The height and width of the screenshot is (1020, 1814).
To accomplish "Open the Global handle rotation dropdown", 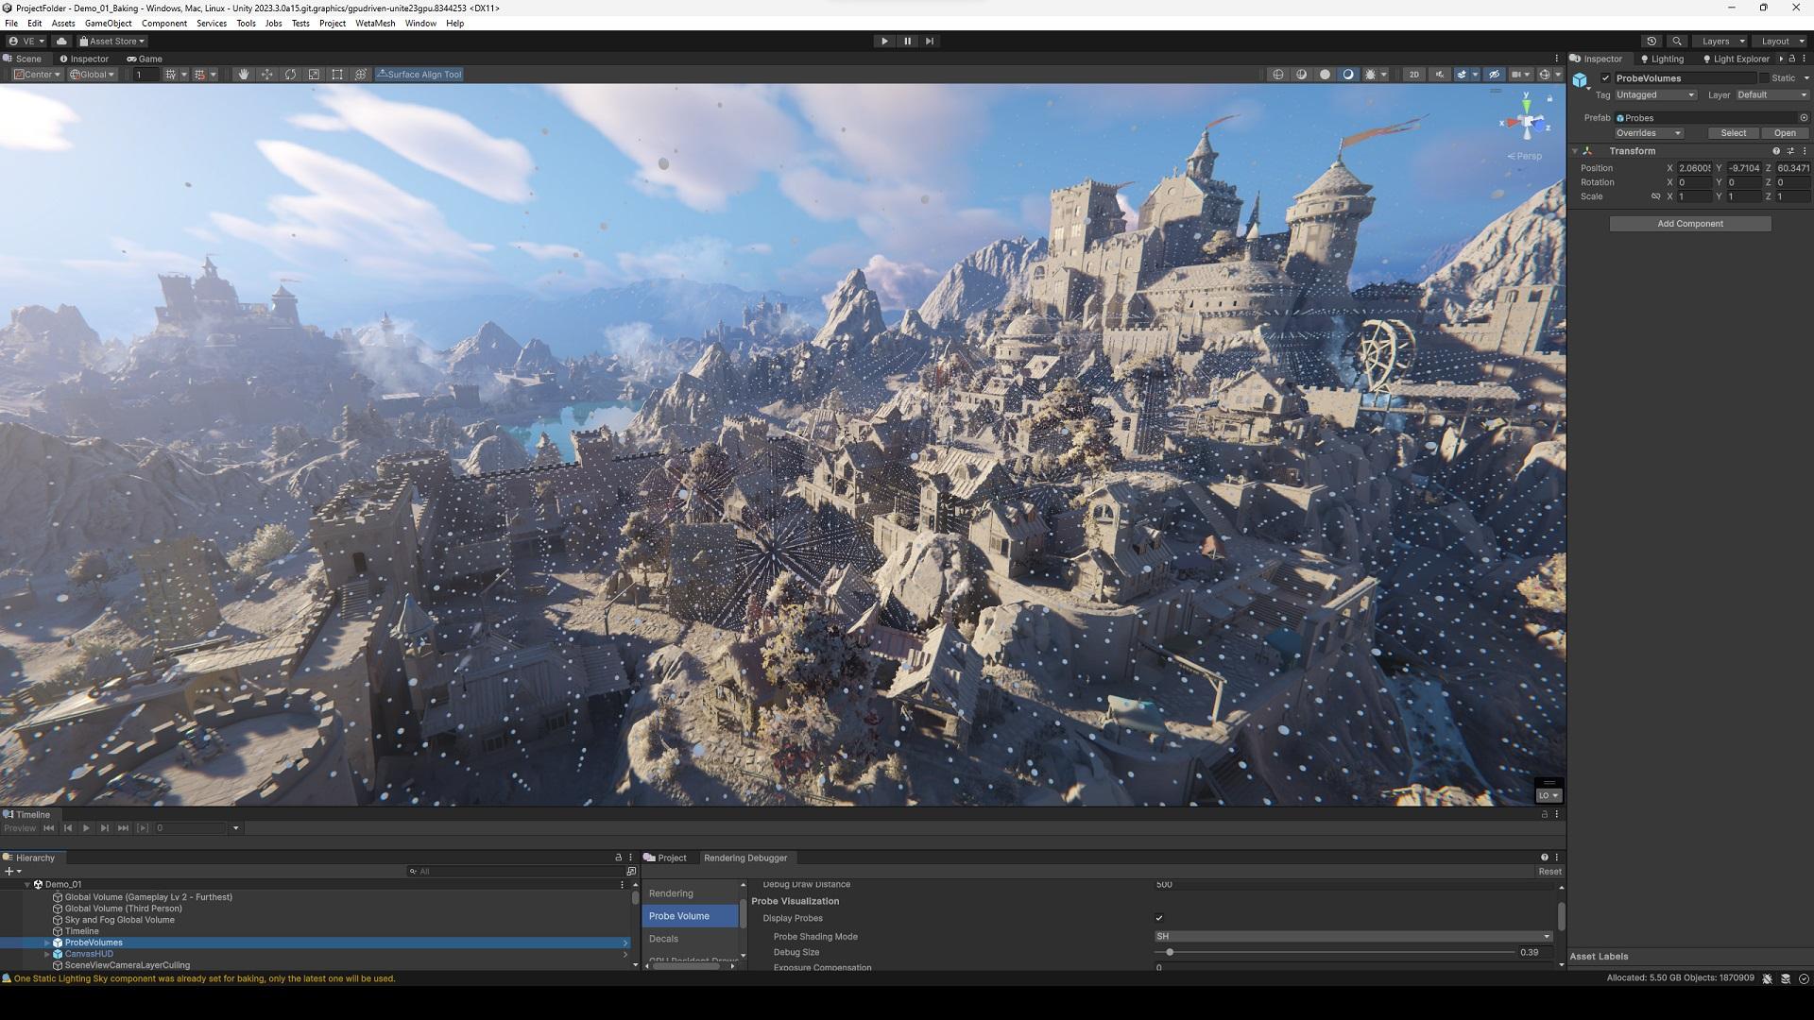I will tap(93, 75).
